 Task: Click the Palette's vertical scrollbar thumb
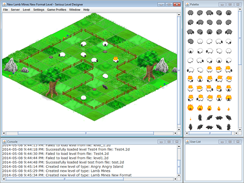click(x=240, y=38)
